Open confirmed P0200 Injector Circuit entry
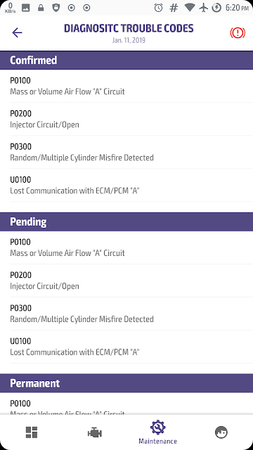Image resolution: width=253 pixels, height=450 pixels. tap(126, 119)
